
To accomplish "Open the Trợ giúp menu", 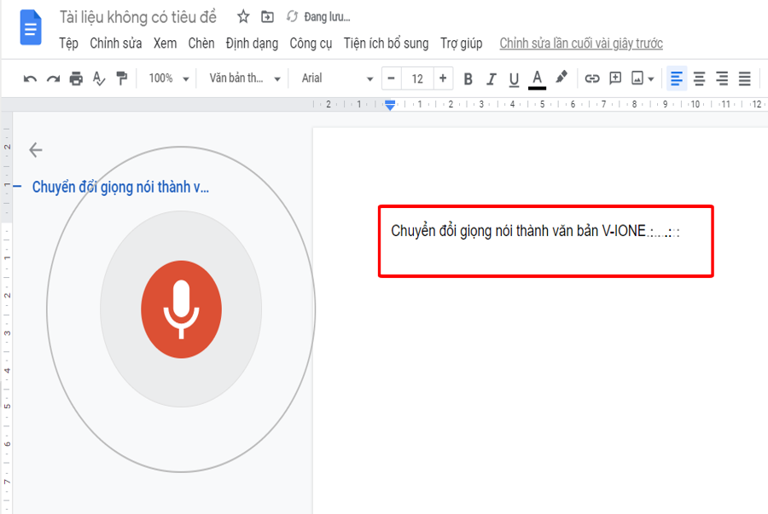I will (x=461, y=43).
